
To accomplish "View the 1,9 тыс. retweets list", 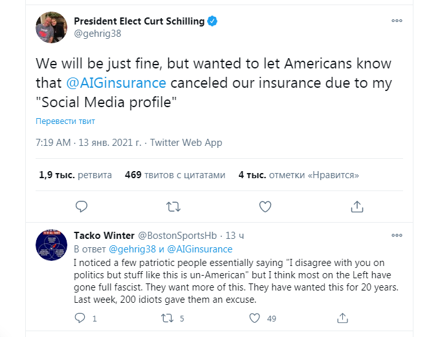I will point(75,174).
